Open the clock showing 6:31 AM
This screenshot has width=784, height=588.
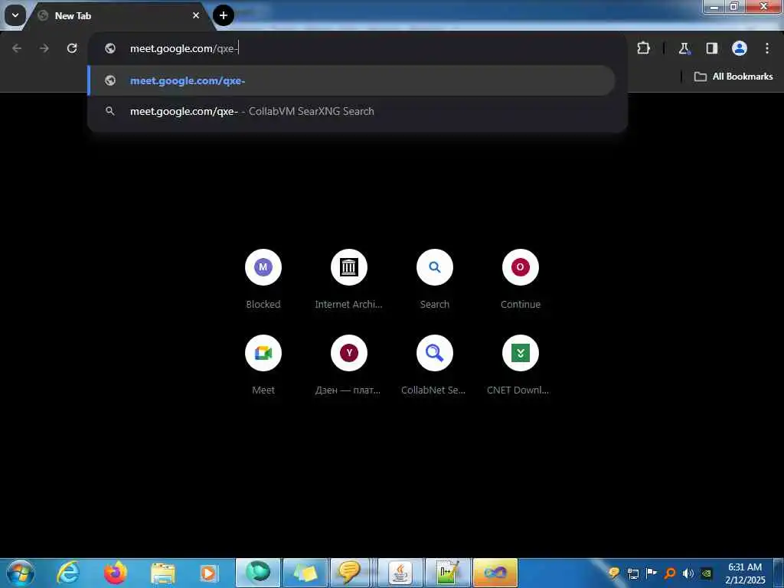[745, 573]
